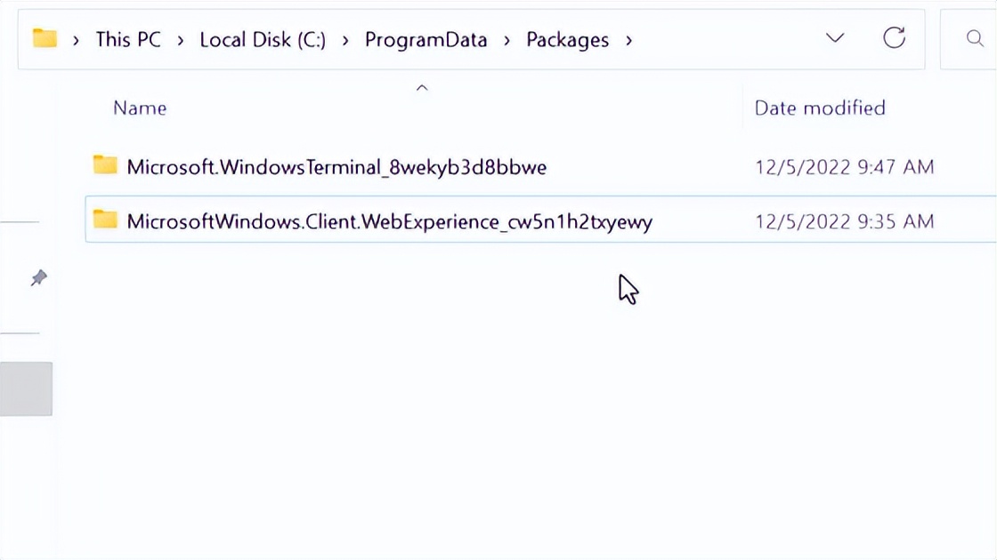Sort files by the Name column header
This screenshot has width=997, height=560.
click(x=140, y=107)
